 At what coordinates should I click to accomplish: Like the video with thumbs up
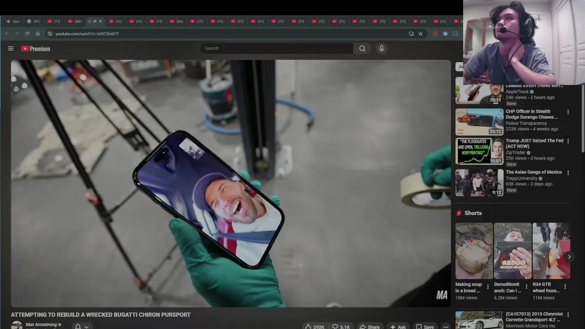point(314,327)
